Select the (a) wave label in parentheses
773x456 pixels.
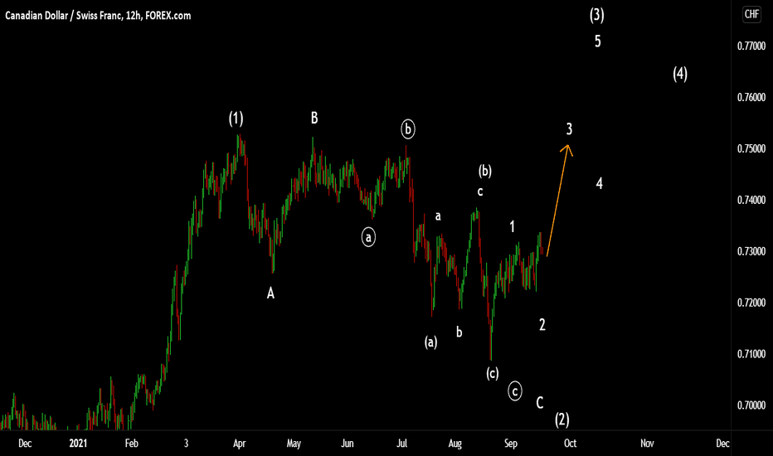pos(430,342)
